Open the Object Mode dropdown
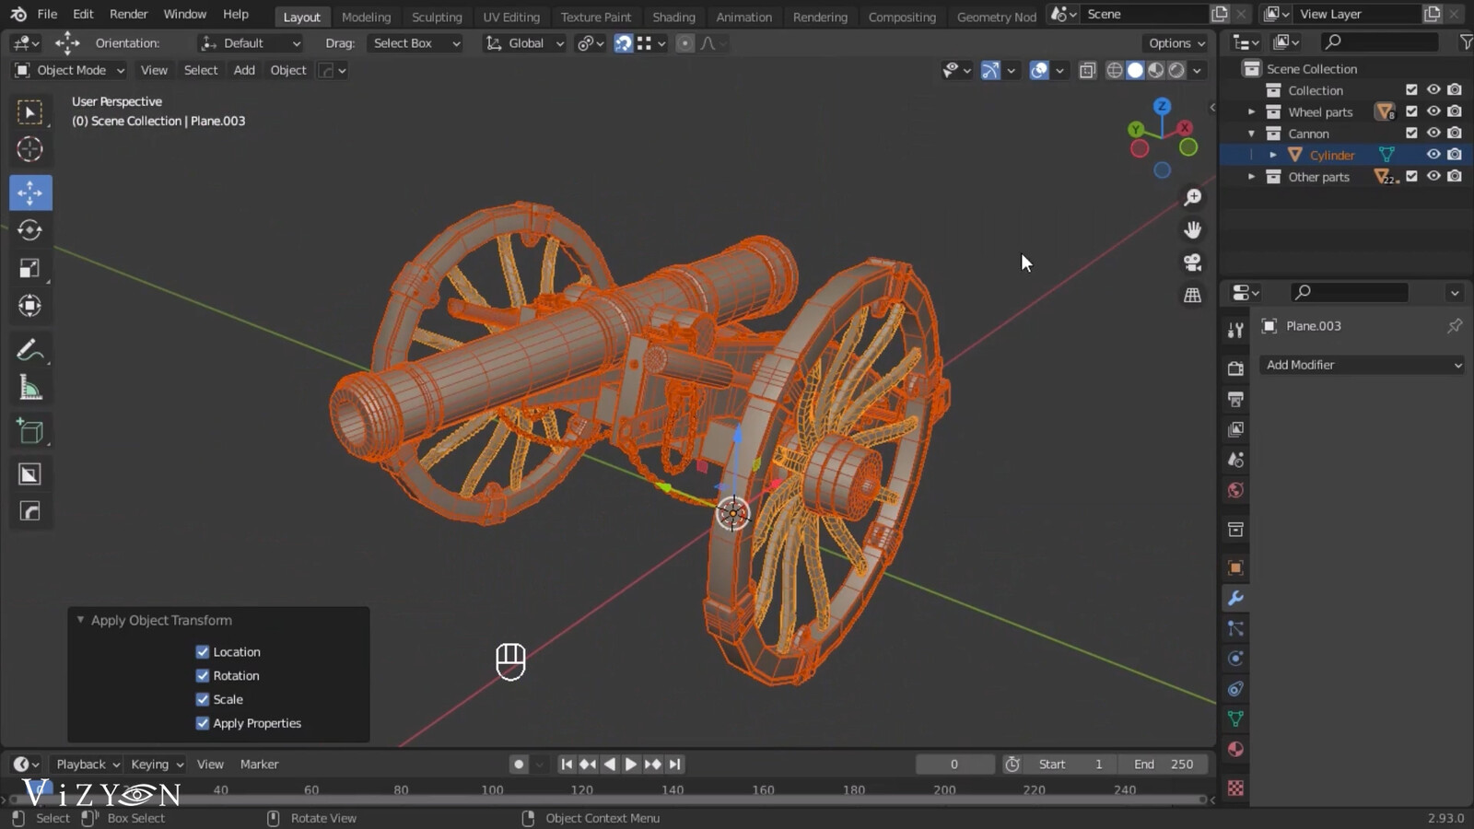 pos(69,70)
